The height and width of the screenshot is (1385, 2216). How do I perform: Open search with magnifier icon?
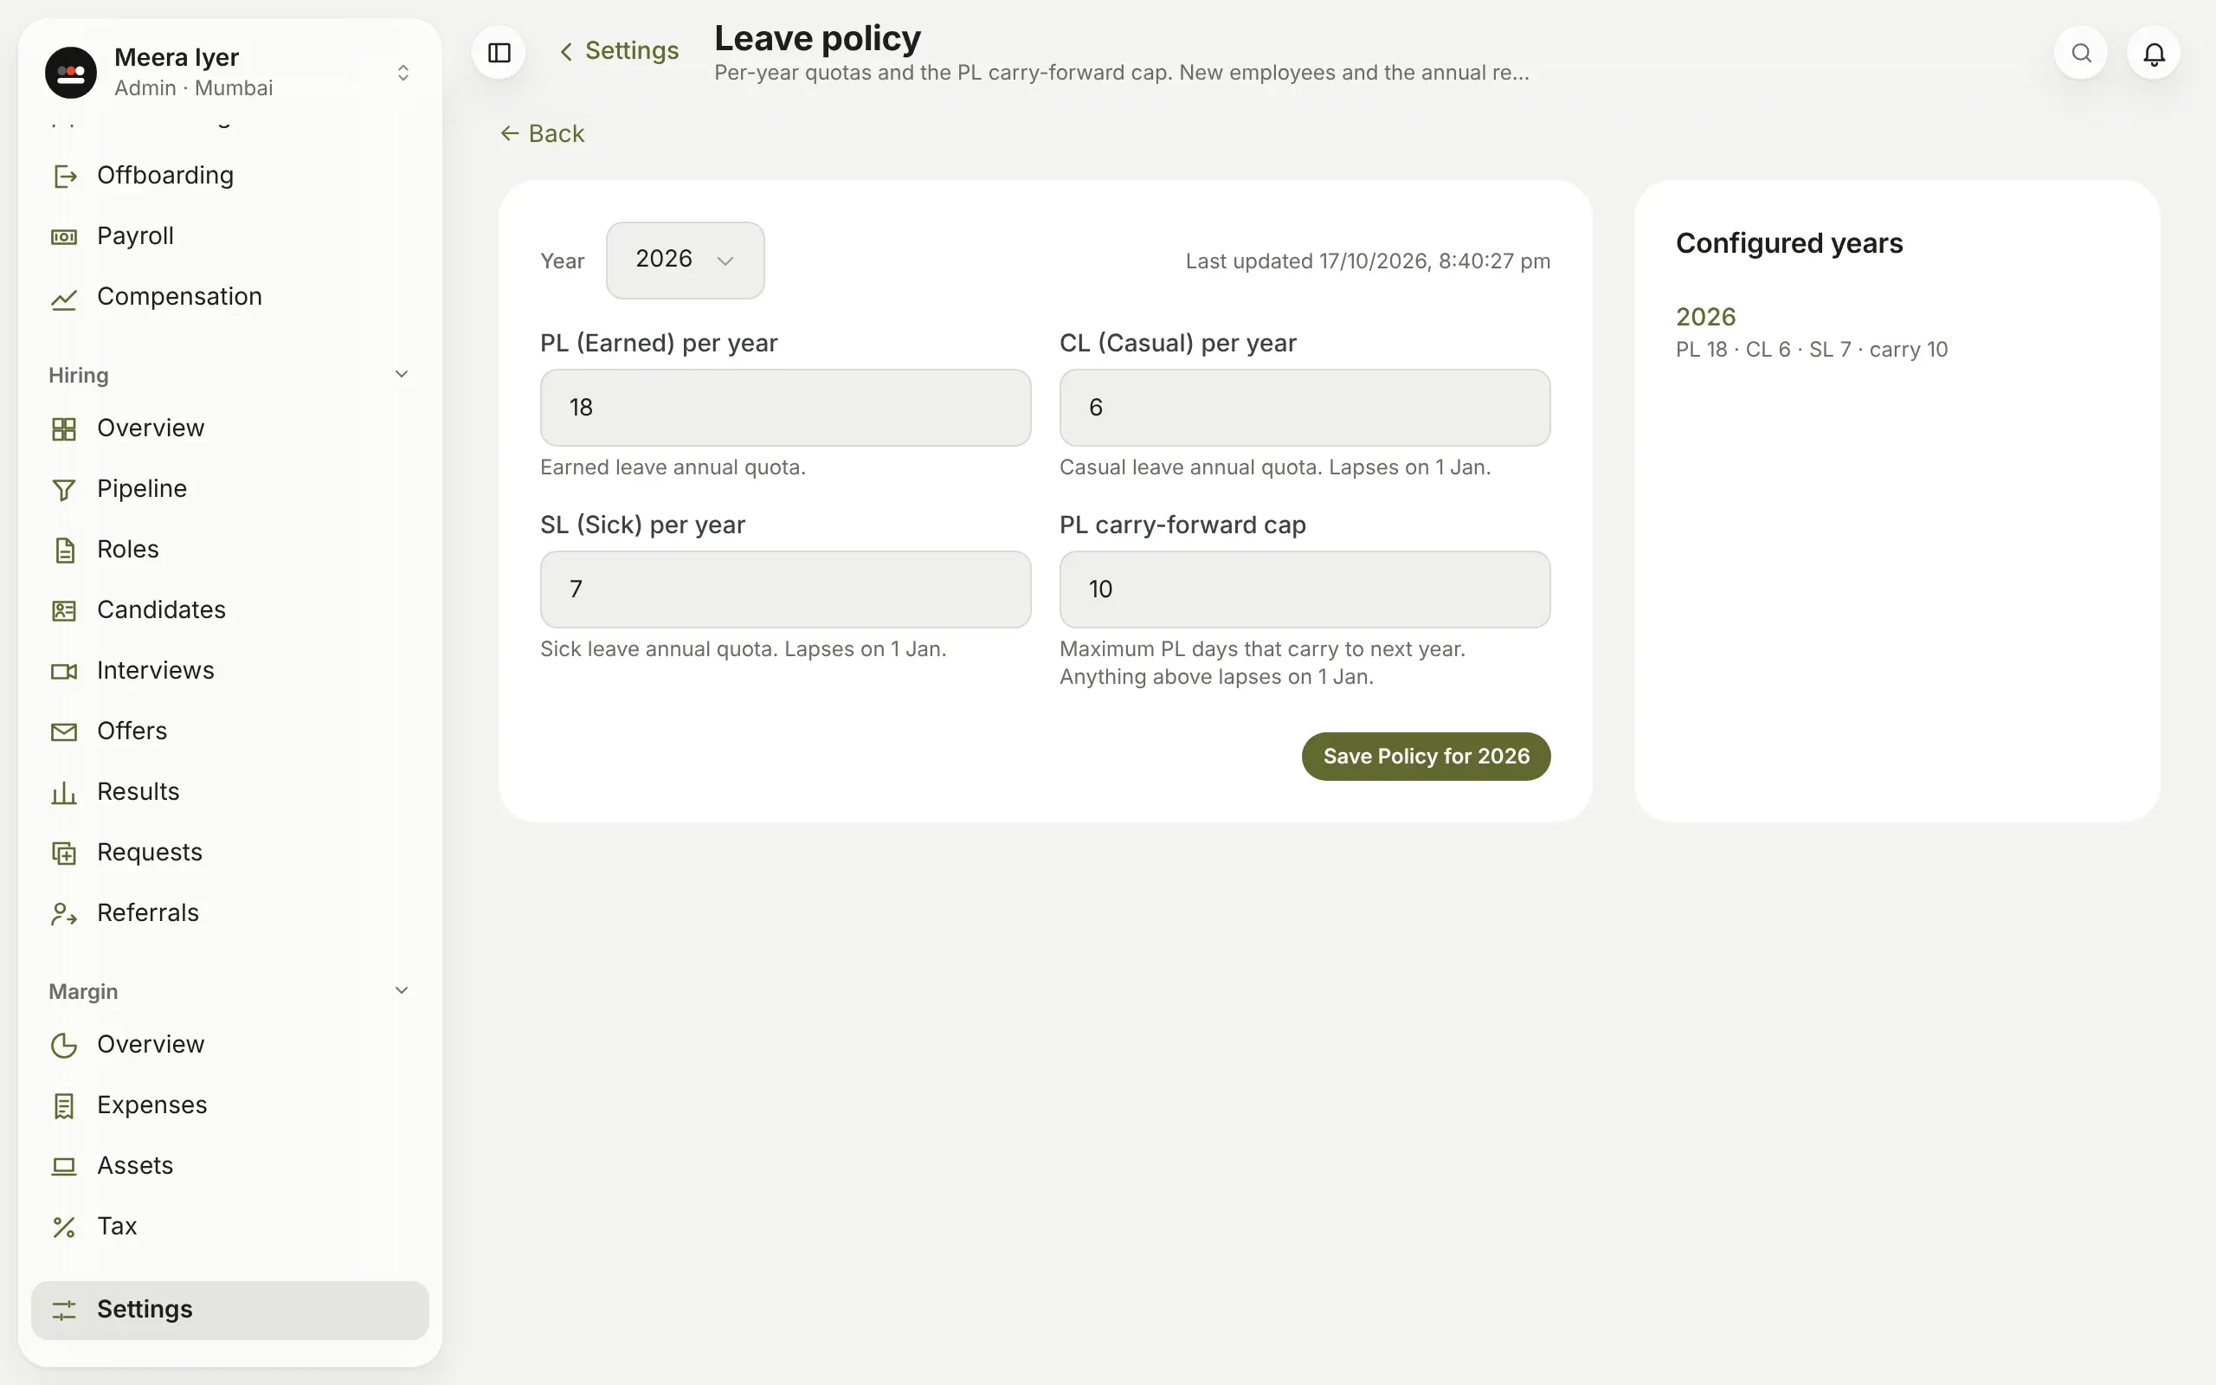tap(2081, 52)
